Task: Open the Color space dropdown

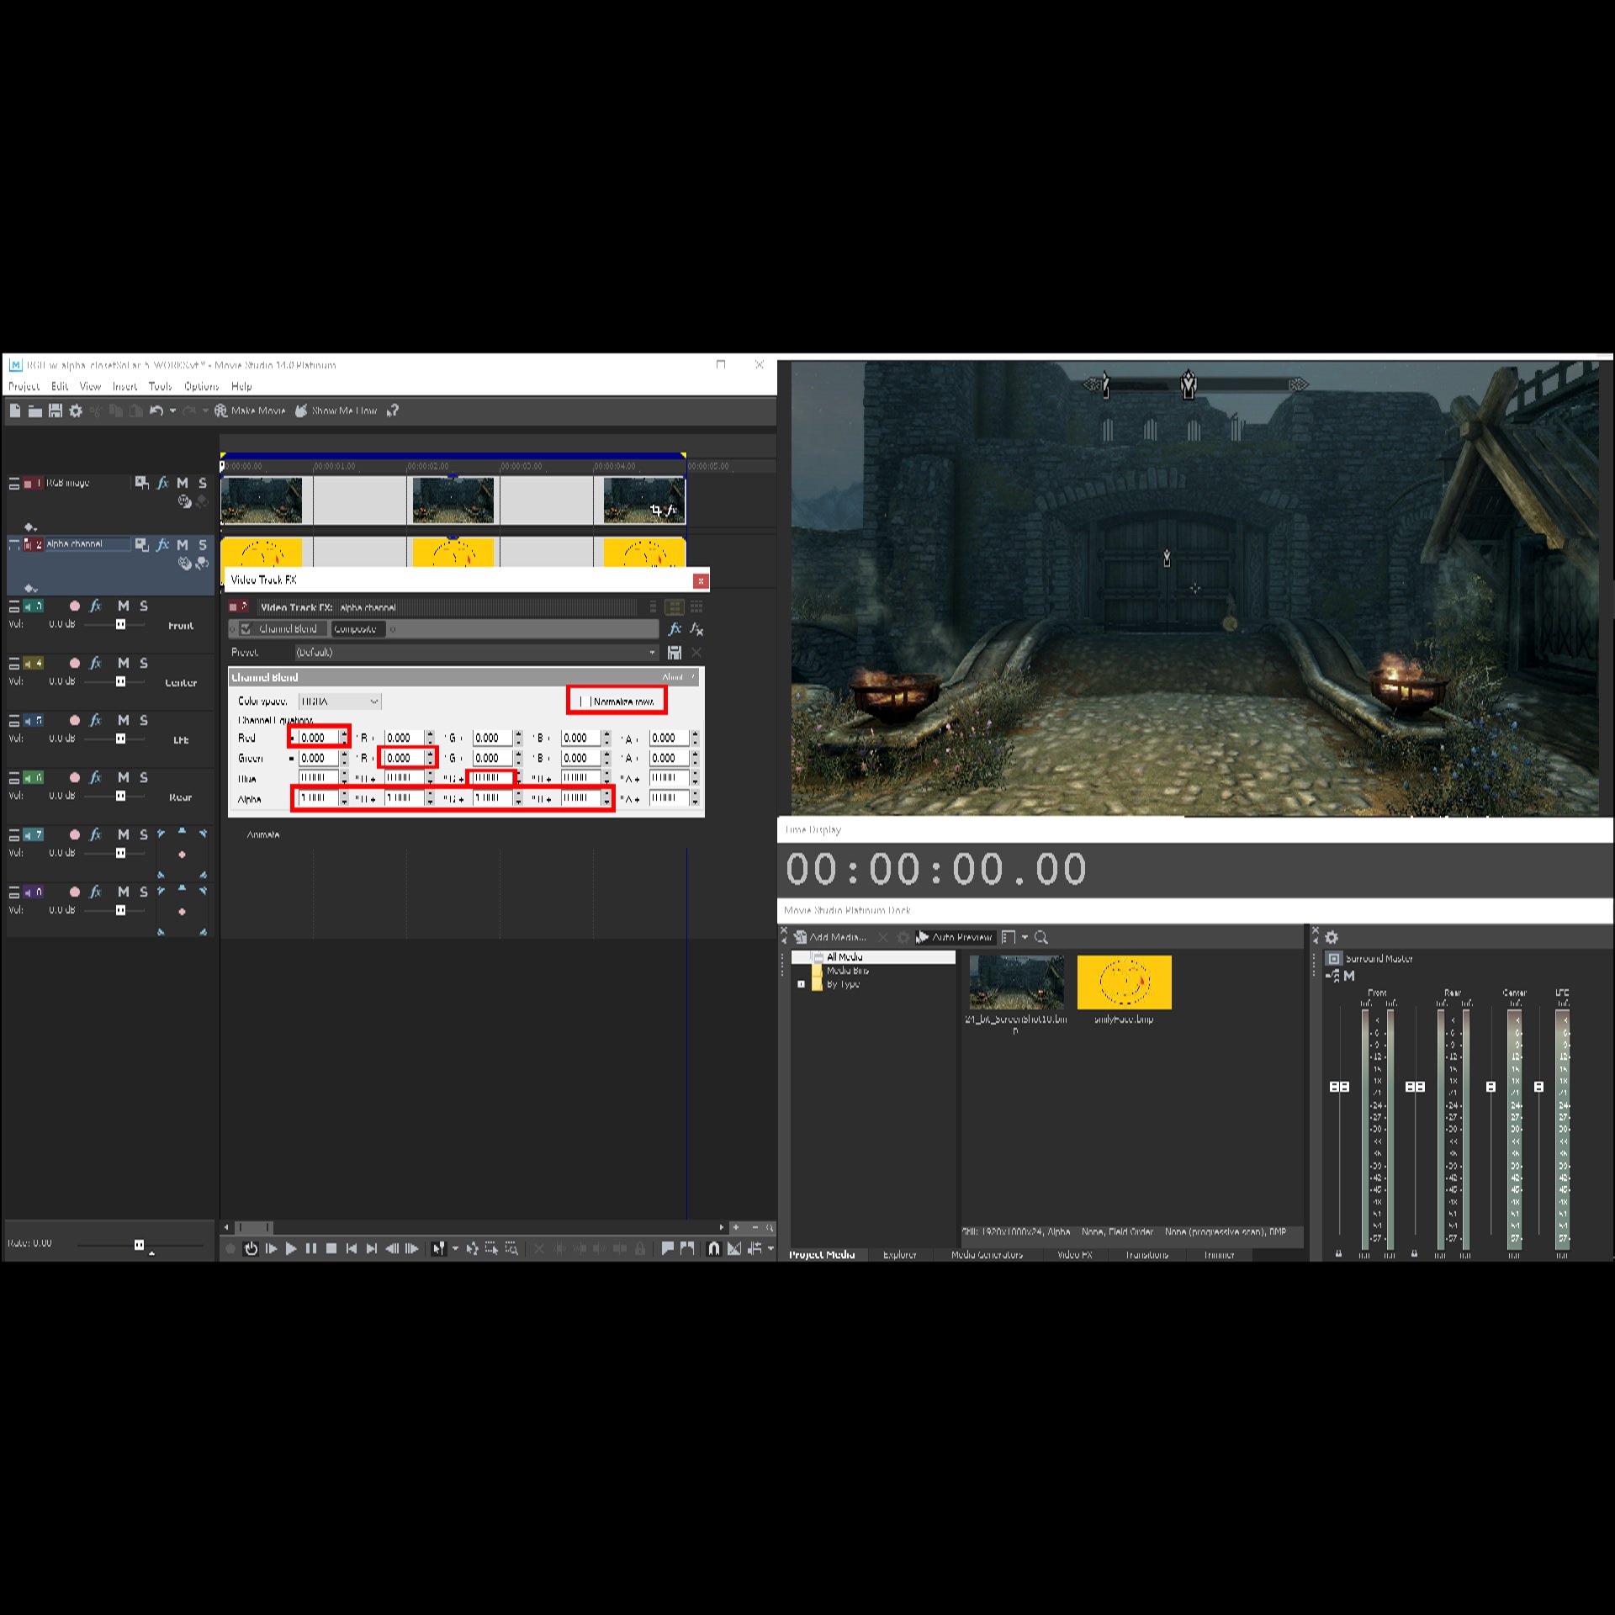Action: click(340, 702)
